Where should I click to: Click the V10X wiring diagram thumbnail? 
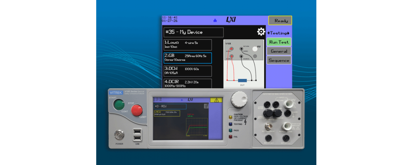coord(244,64)
